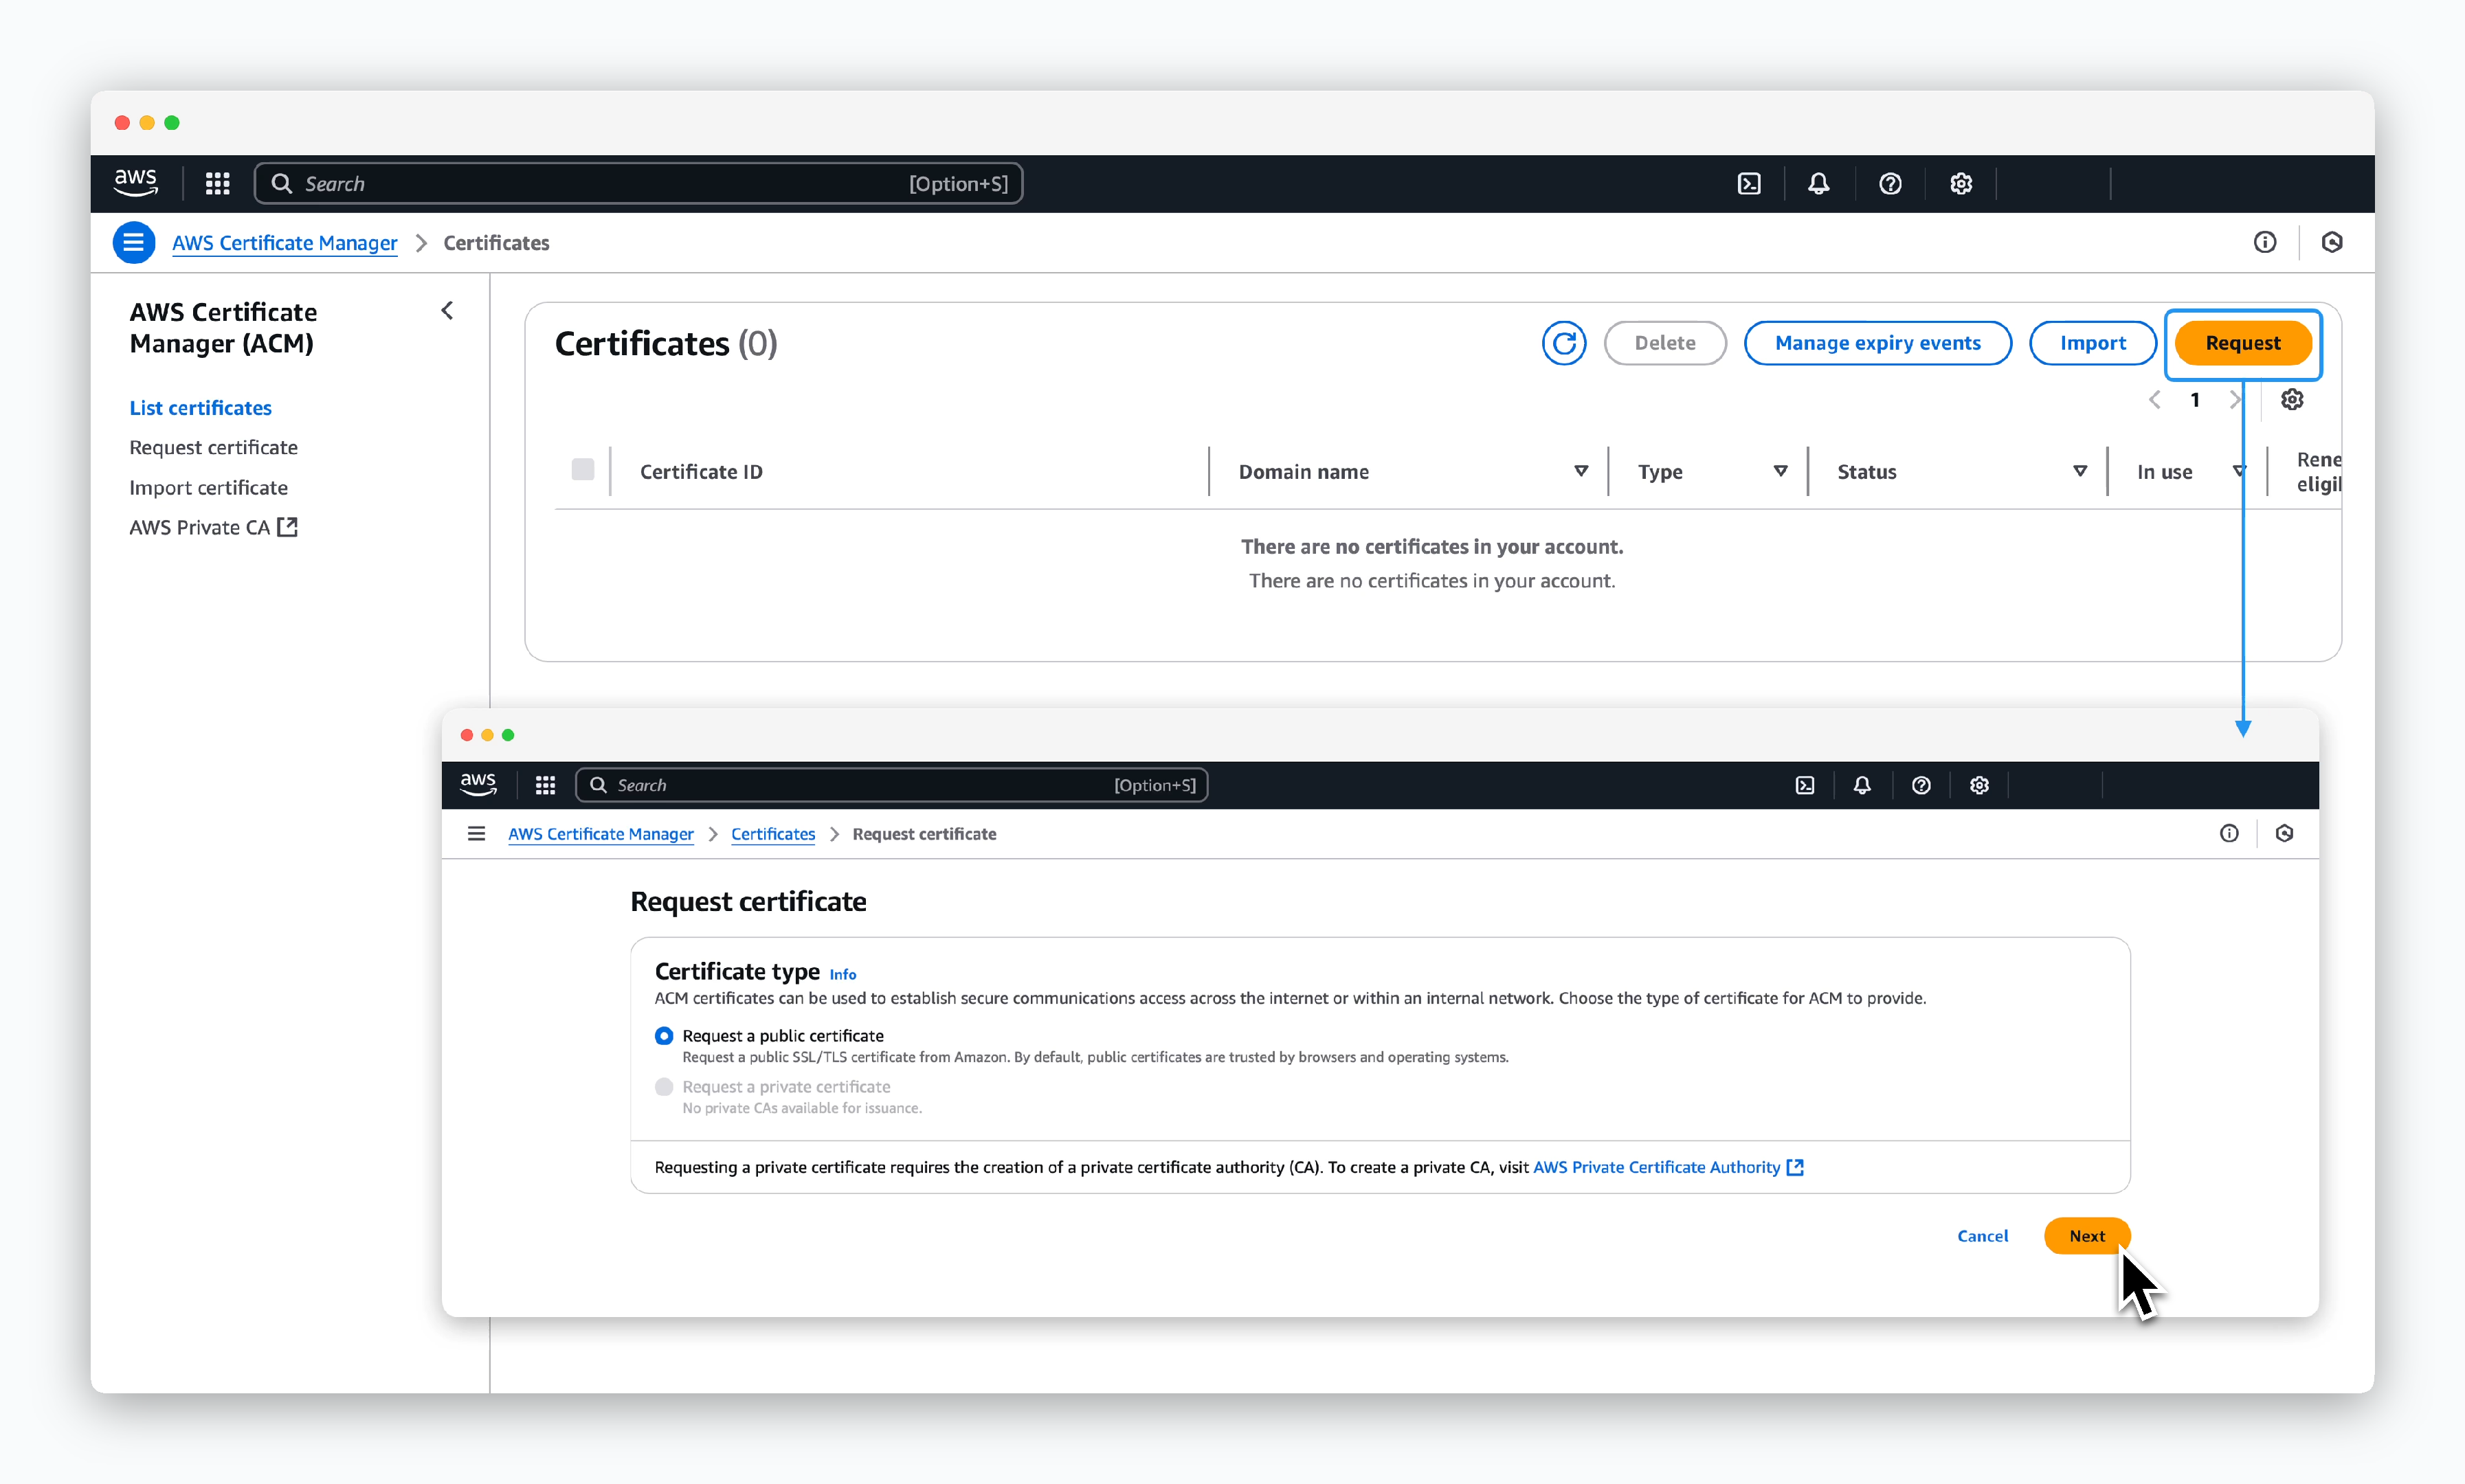Viewport: 2465px width, 1484px height.
Task: Click the Request certificate breadcrumb text
Action: [923, 834]
